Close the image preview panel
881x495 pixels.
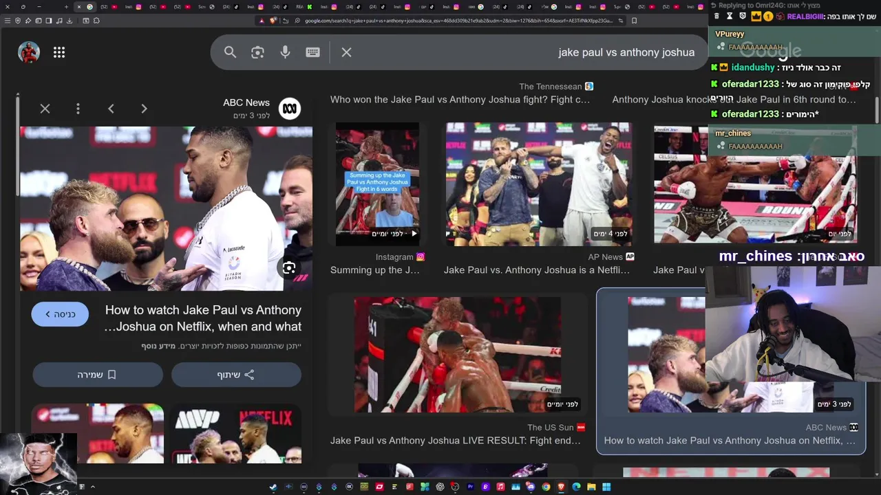[x=45, y=109]
